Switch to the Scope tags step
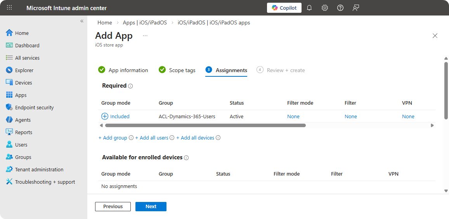 coord(177,70)
